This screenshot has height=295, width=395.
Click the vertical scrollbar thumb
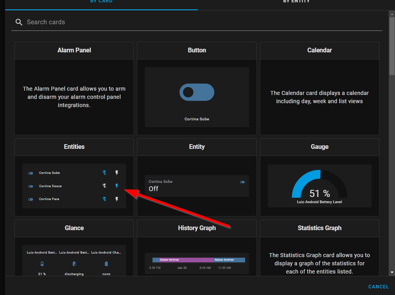click(392, 46)
